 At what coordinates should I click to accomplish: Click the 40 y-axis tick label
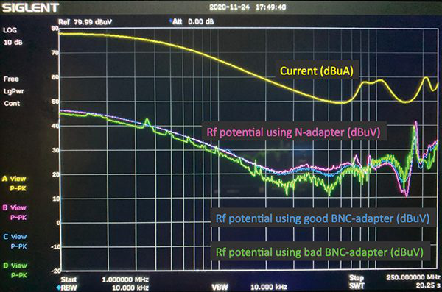coord(55,126)
